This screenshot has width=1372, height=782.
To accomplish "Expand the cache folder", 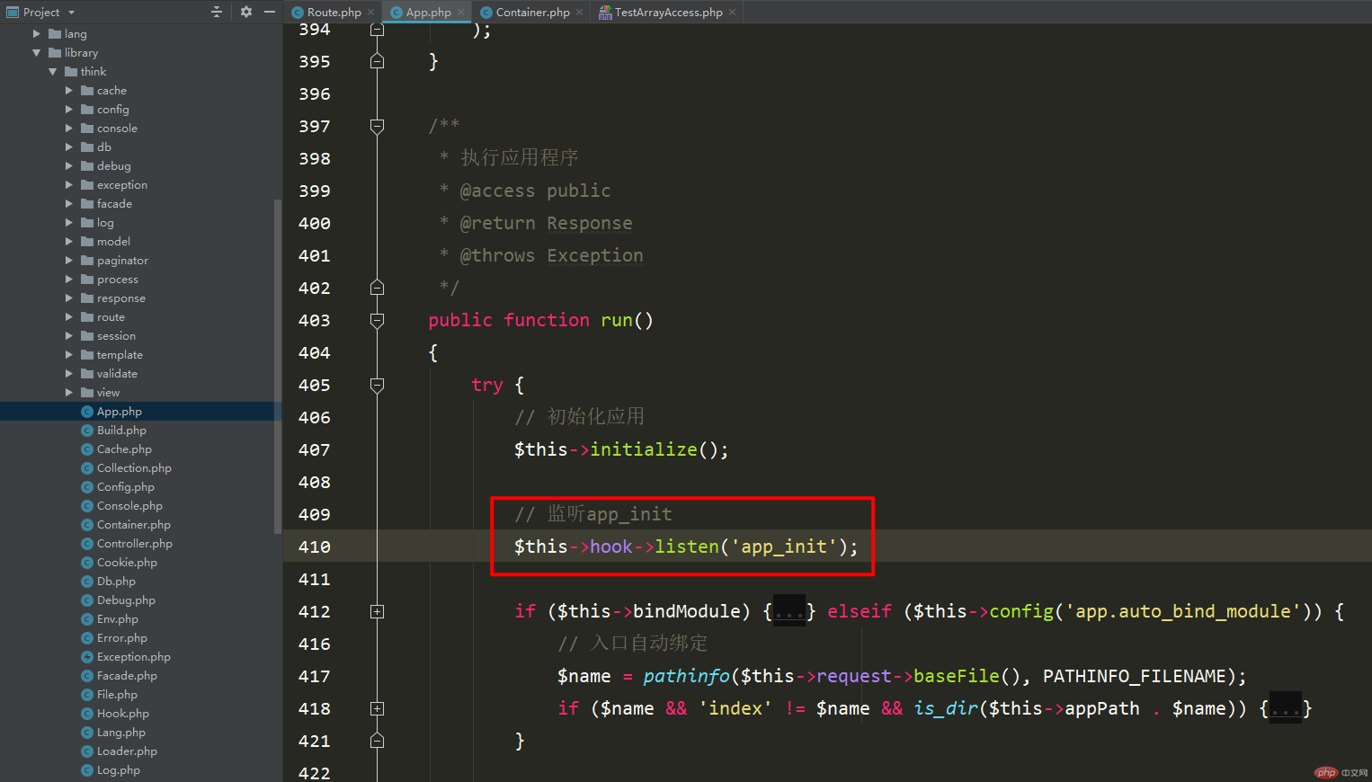I will tap(69, 91).
